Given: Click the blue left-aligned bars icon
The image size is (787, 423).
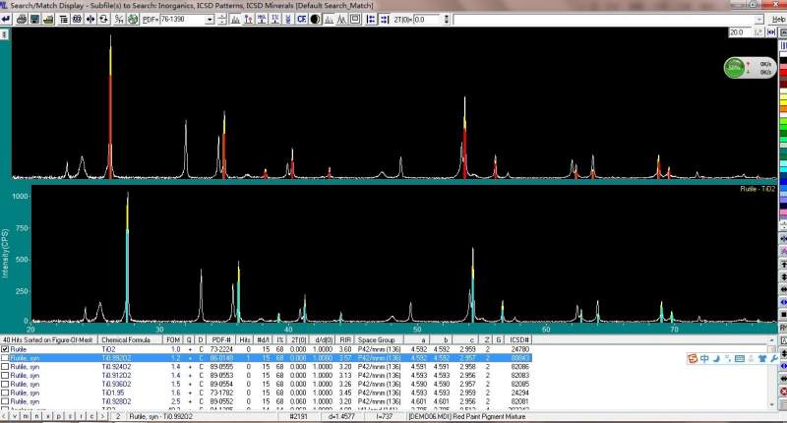Looking at the screenshot, I should point(371,19).
